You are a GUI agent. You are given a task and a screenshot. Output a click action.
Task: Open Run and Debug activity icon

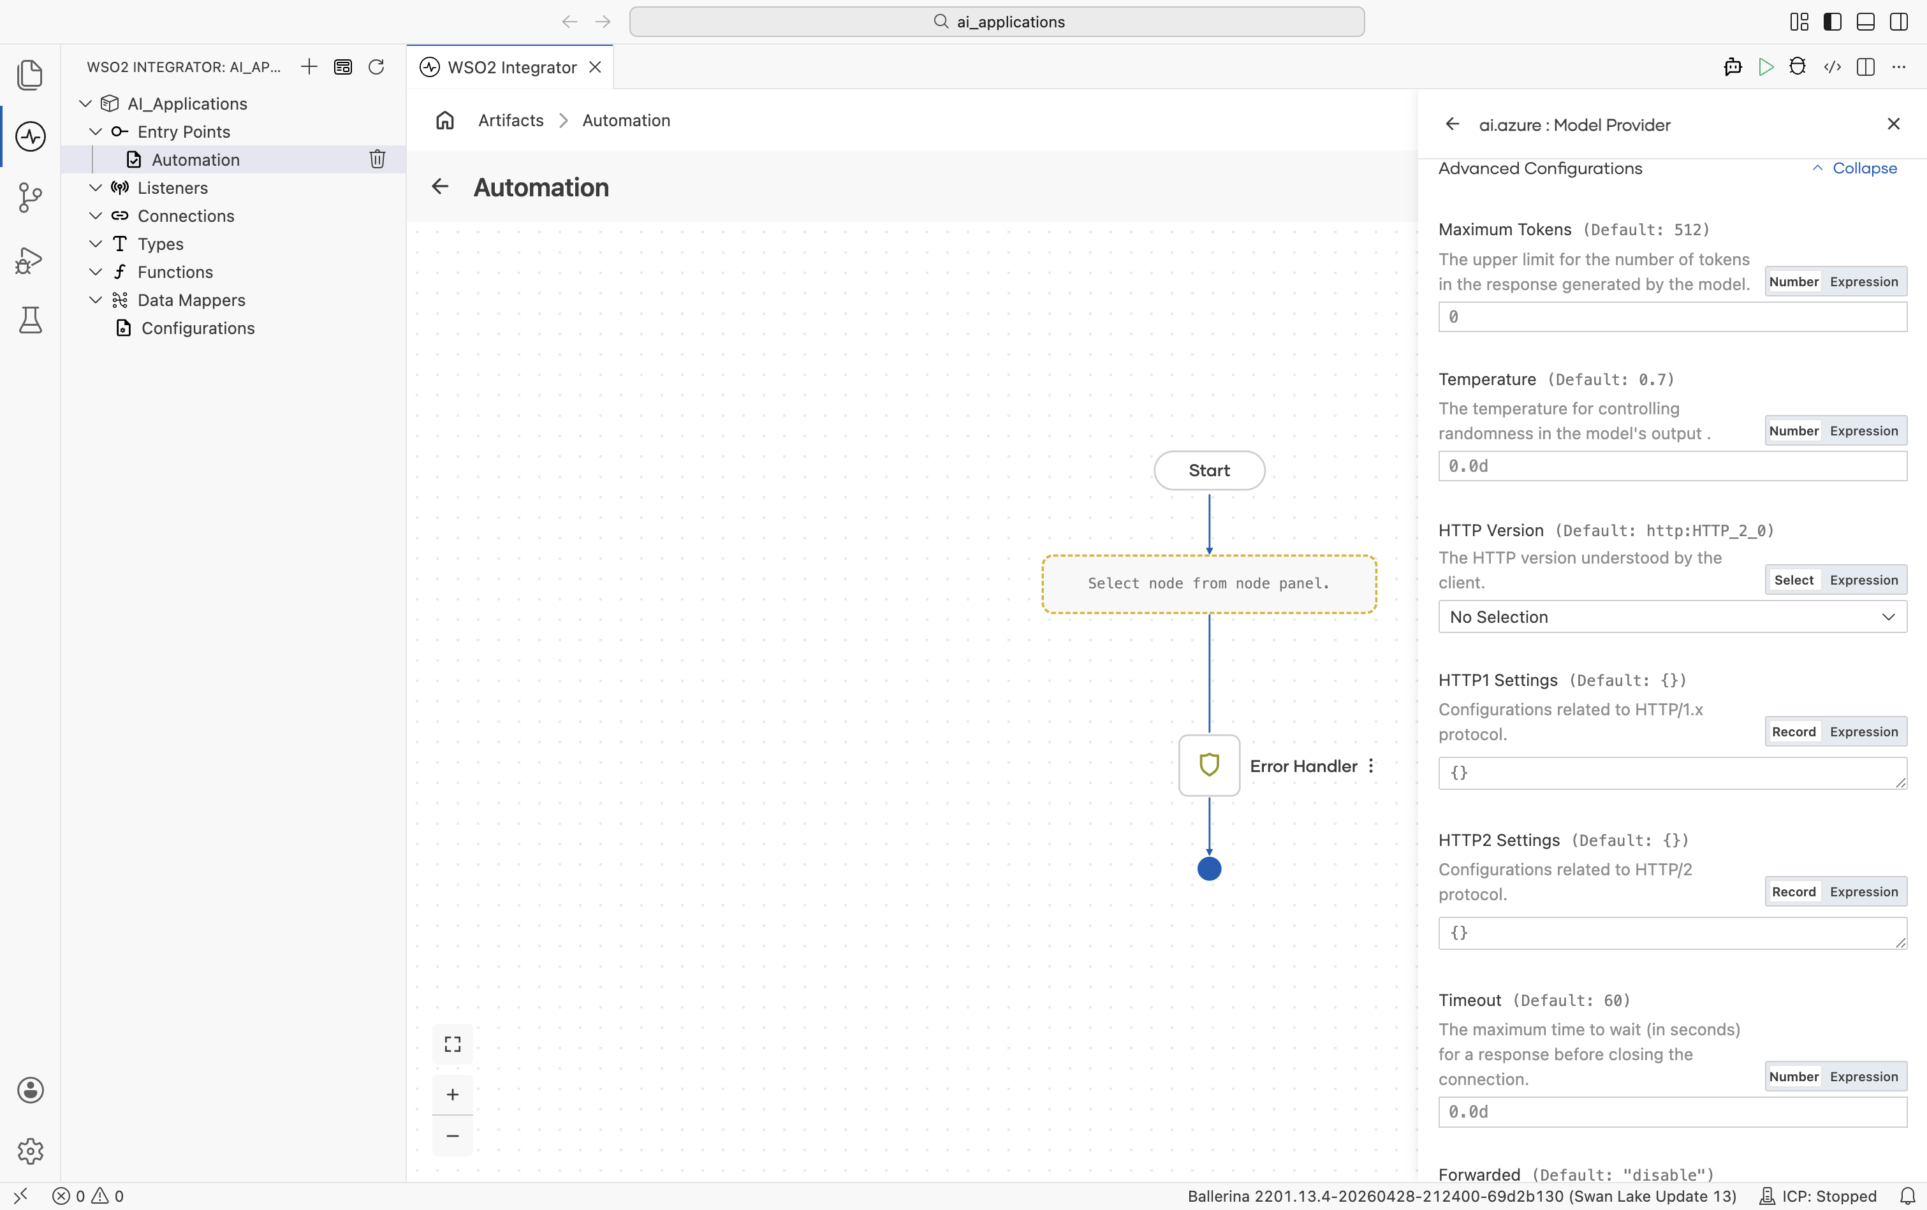(x=29, y=259)
